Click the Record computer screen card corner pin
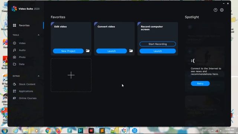The image size is (238, 134). pos(139,24)
